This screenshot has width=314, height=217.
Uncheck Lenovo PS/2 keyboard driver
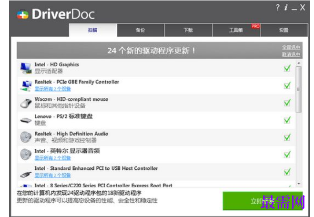pos(287,120)
